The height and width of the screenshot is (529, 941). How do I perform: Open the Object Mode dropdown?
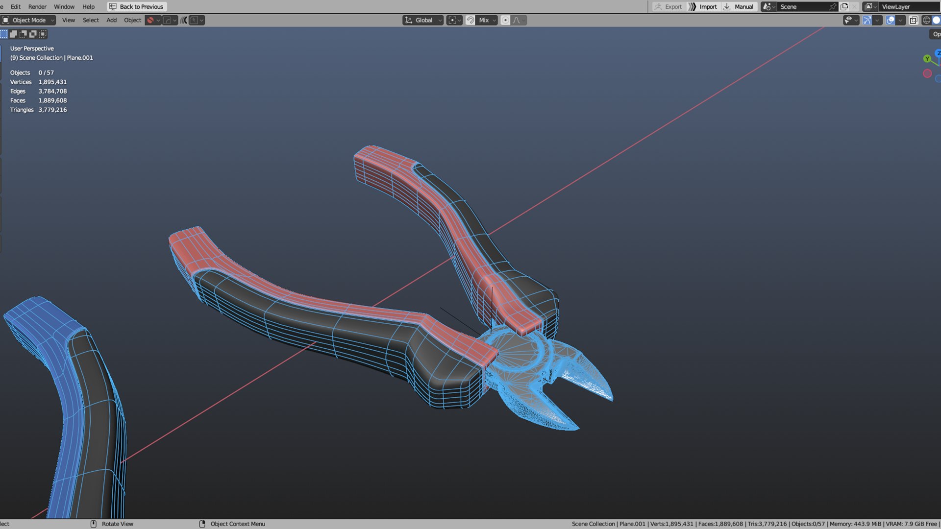click(x=28, y=20)
